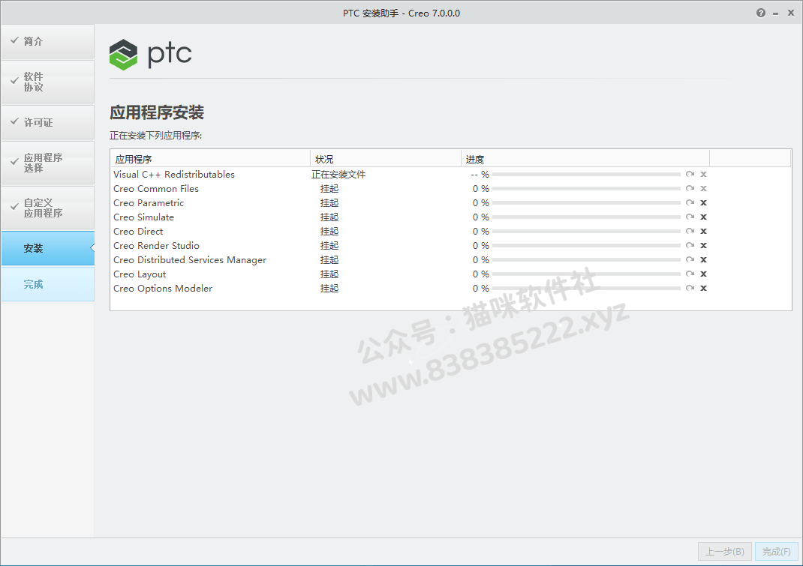Retry Creo Parametric installation icon
Screen dimensions: 803x566
(690, 202)
